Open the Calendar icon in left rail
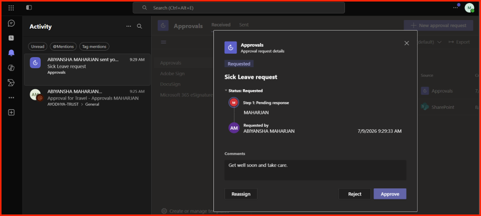481x216 pixels. click(11, 38)
